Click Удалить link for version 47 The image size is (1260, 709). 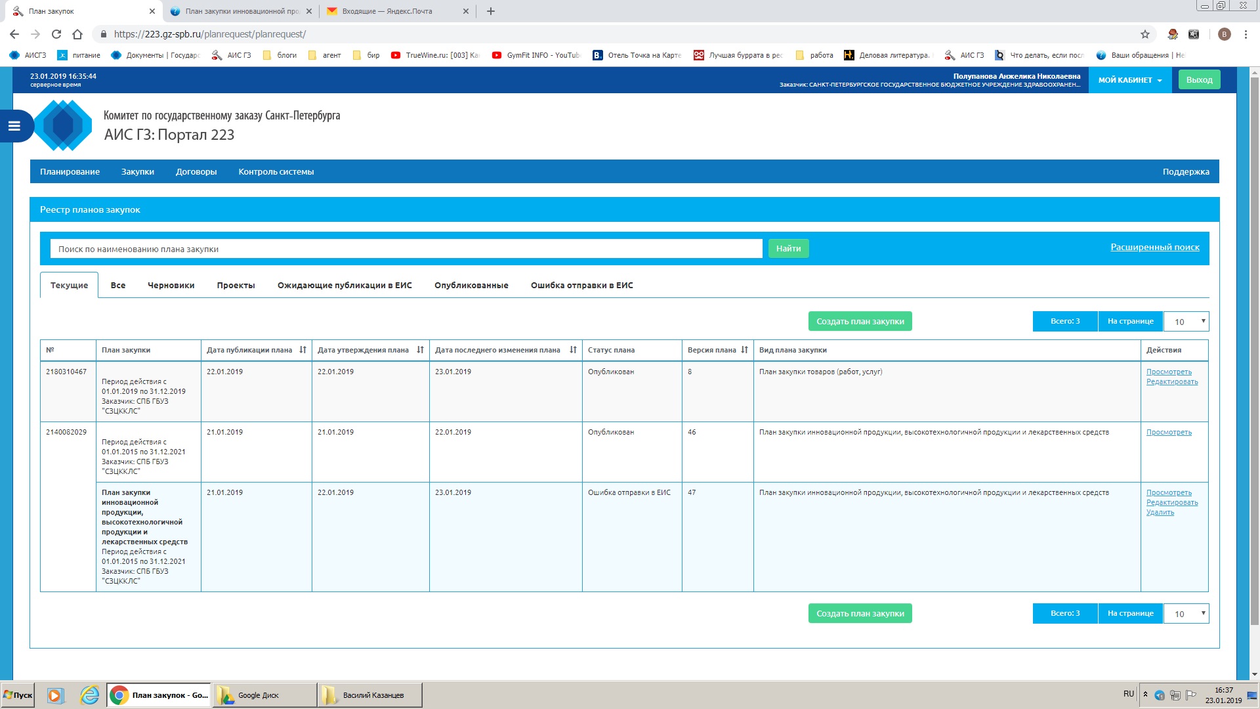[x=1160, y=513]
